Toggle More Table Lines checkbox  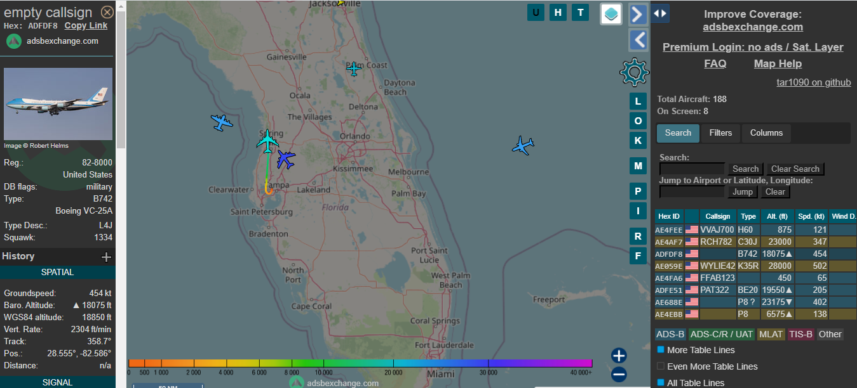(x=661, y=350)
